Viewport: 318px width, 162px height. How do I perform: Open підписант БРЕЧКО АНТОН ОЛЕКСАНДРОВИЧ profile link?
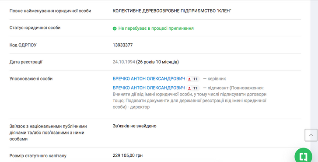149,88
